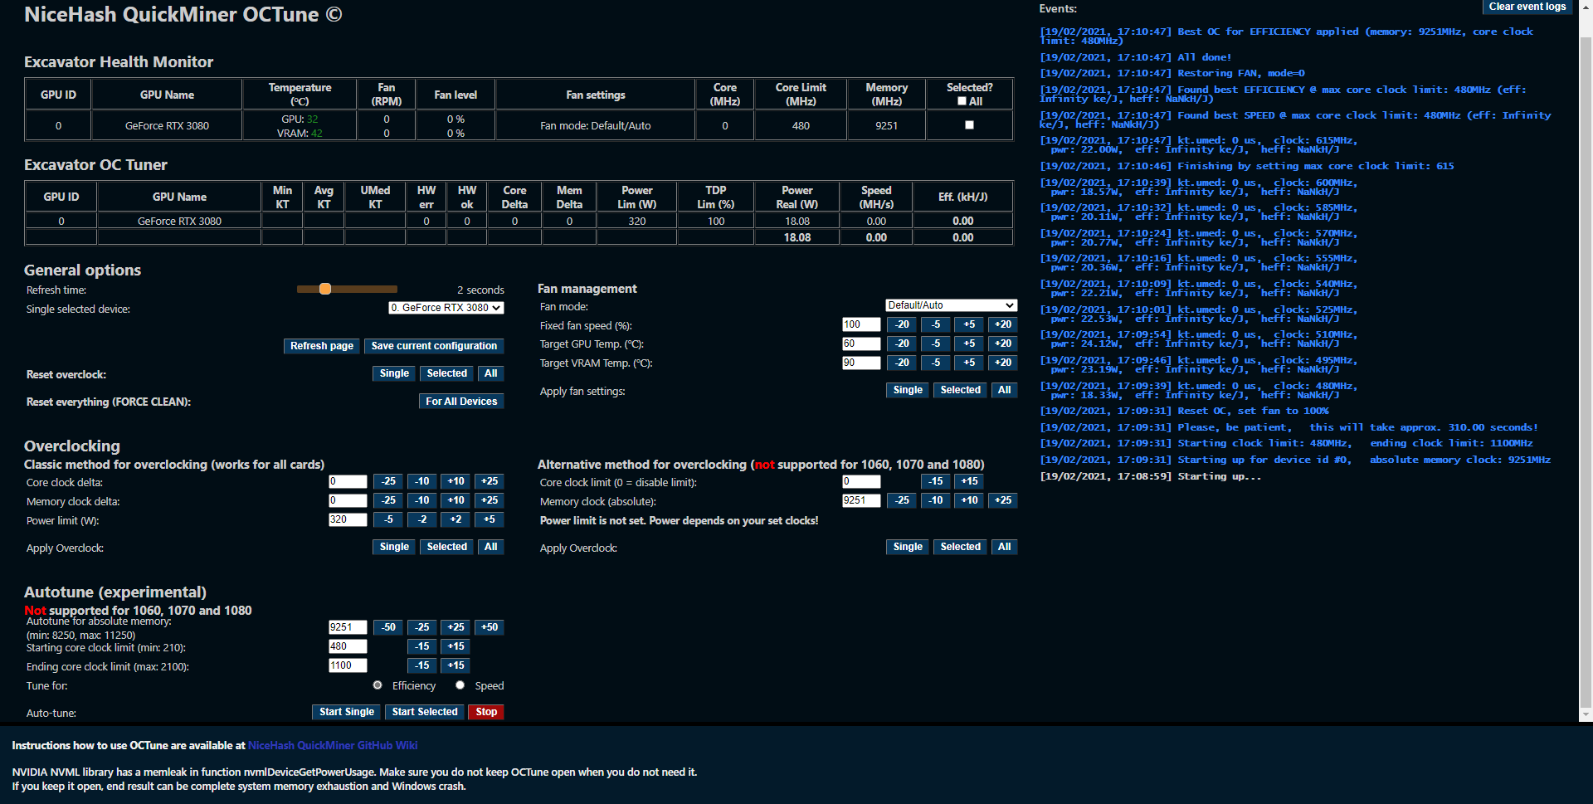Increase fixed fan speed by +20

click(1002, 324)
